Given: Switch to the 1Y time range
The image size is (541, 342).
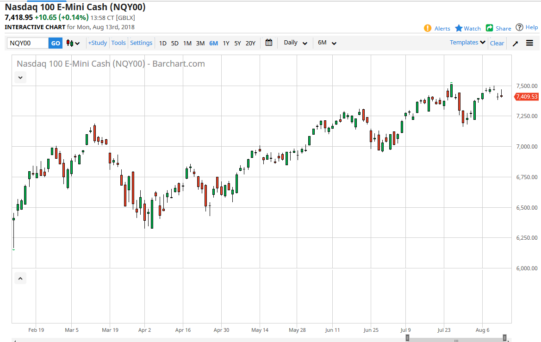Looking at the screenshot, I should pyautogui.click(x=226, y=43).
